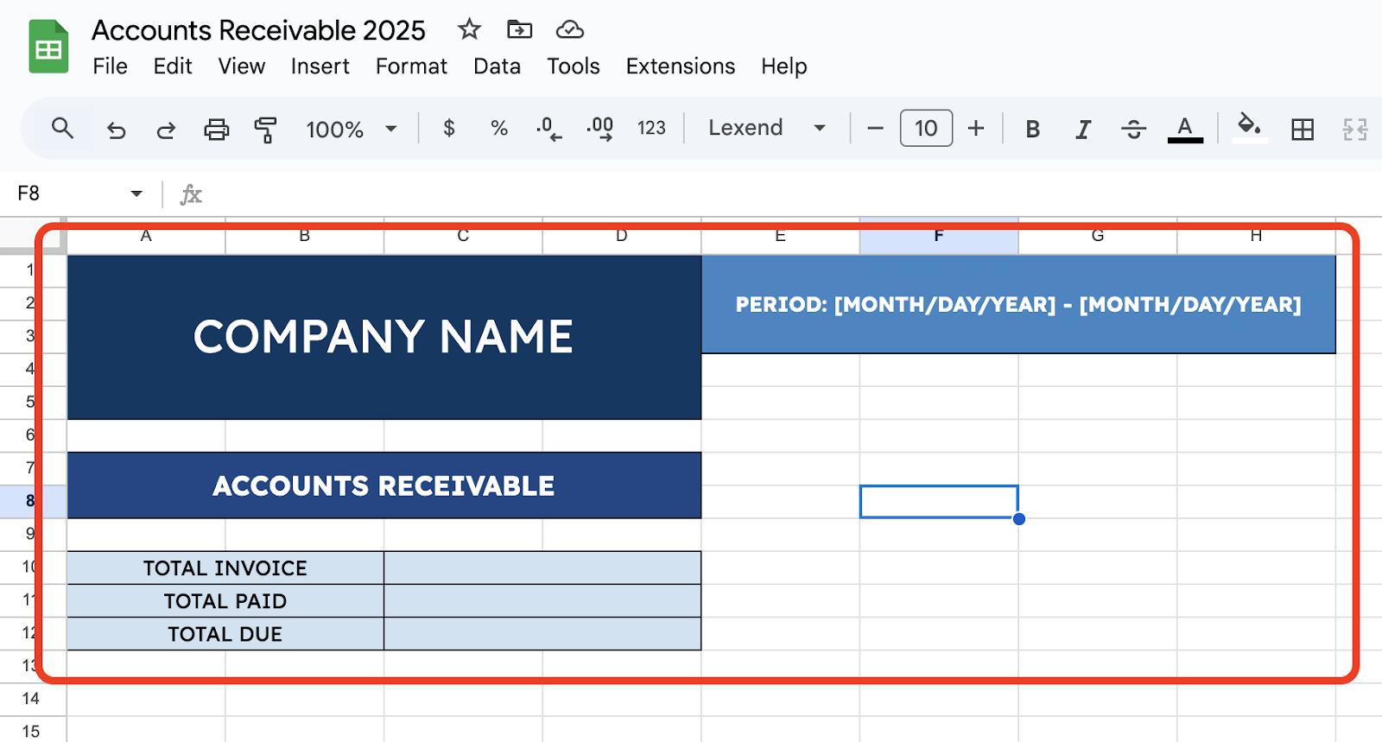This screenshot has width=1382, height=742.
Task: Open the fill color paint bucket
Action: pos(1249,127)
